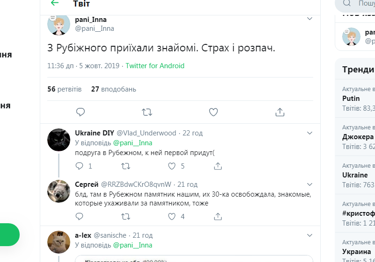Image resolution: width=375 pixels, height=262 pixels.
Task: Open the Twitter for Android link
Action: 155,66
